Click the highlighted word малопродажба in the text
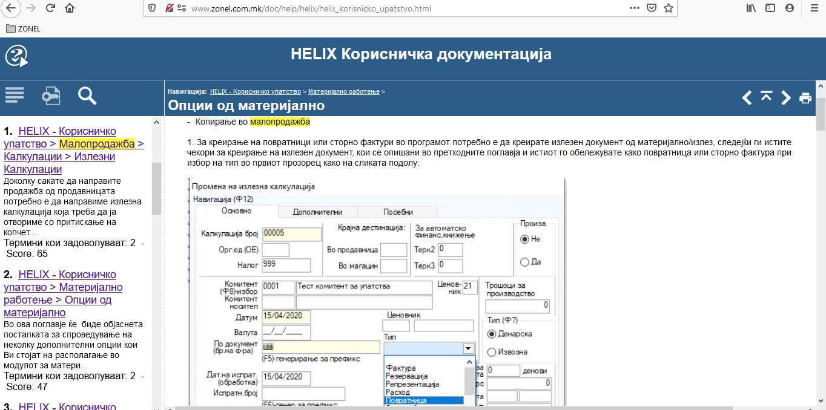This screenshot has height=410, width=826. point(280,122)
